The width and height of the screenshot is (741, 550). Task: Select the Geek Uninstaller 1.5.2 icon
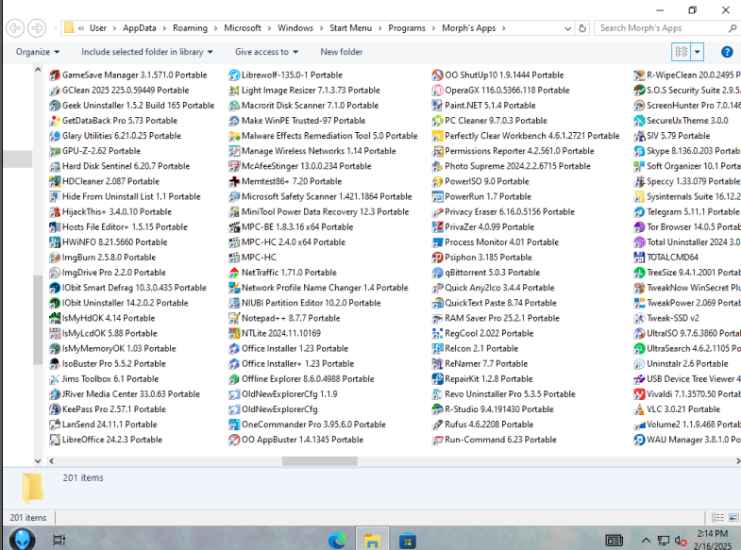pyautogui.click(x=55, y=106)
